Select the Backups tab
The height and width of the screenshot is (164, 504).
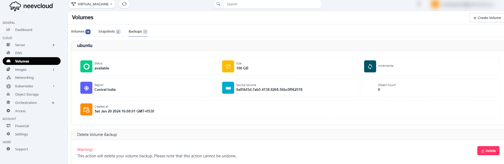pos(138,32)
